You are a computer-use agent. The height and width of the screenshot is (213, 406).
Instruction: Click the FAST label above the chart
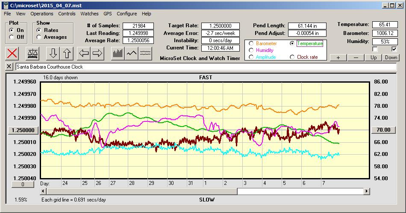pyautogui.click(x=206, y=77)
